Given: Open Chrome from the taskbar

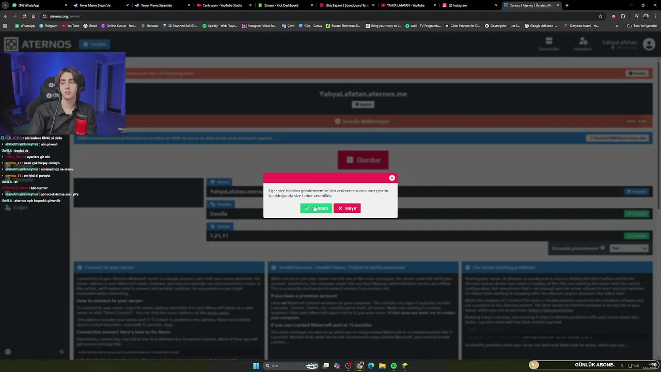Looking at the screenshot, I should coord(360,366).
